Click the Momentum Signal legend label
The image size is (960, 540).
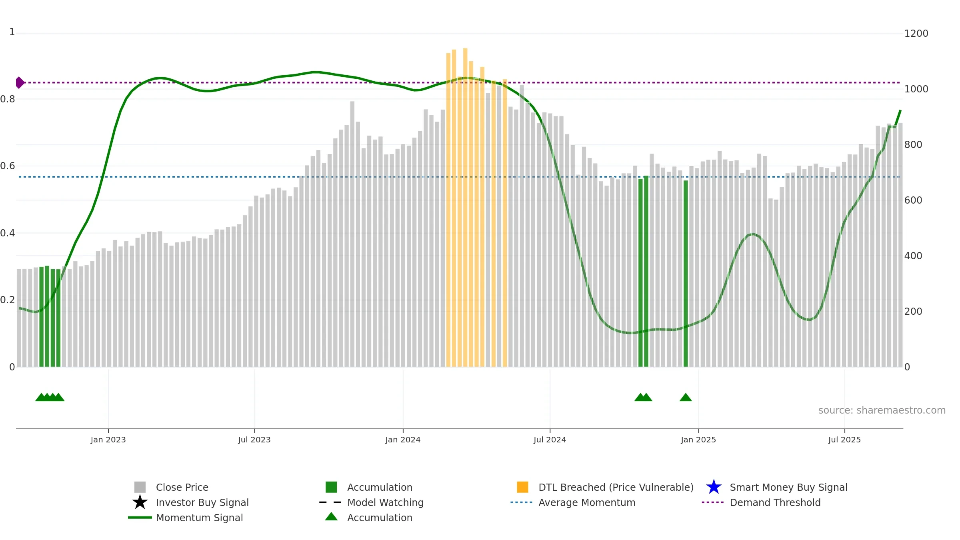(199, 518)
